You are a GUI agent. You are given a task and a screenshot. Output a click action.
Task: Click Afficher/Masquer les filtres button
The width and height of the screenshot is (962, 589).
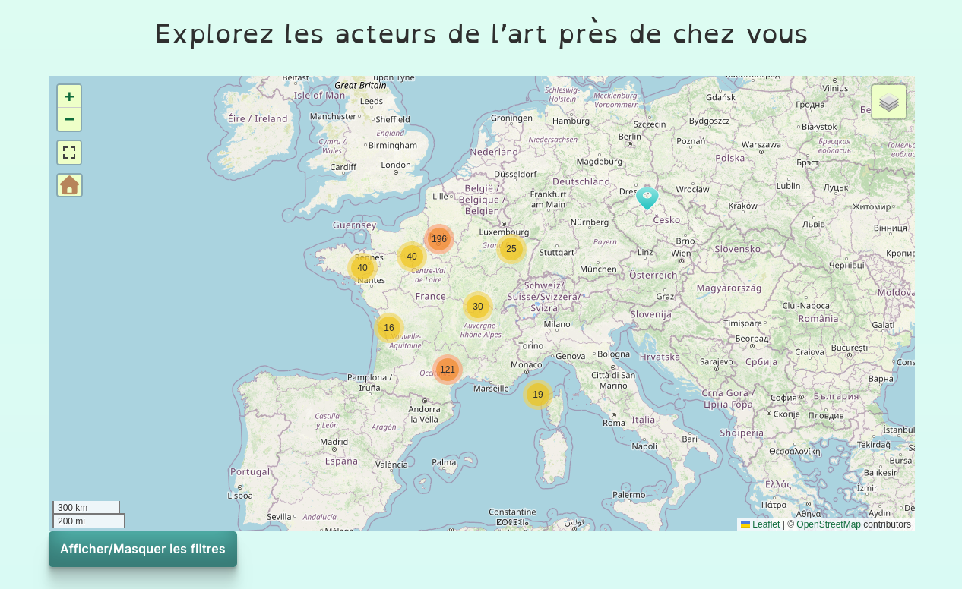tap(143, 549)
